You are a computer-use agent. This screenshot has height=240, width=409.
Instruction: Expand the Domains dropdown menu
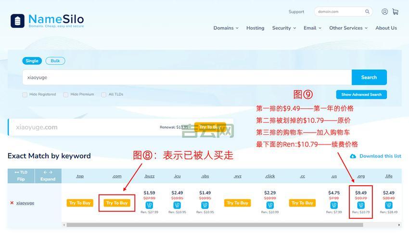coord(226,28)
